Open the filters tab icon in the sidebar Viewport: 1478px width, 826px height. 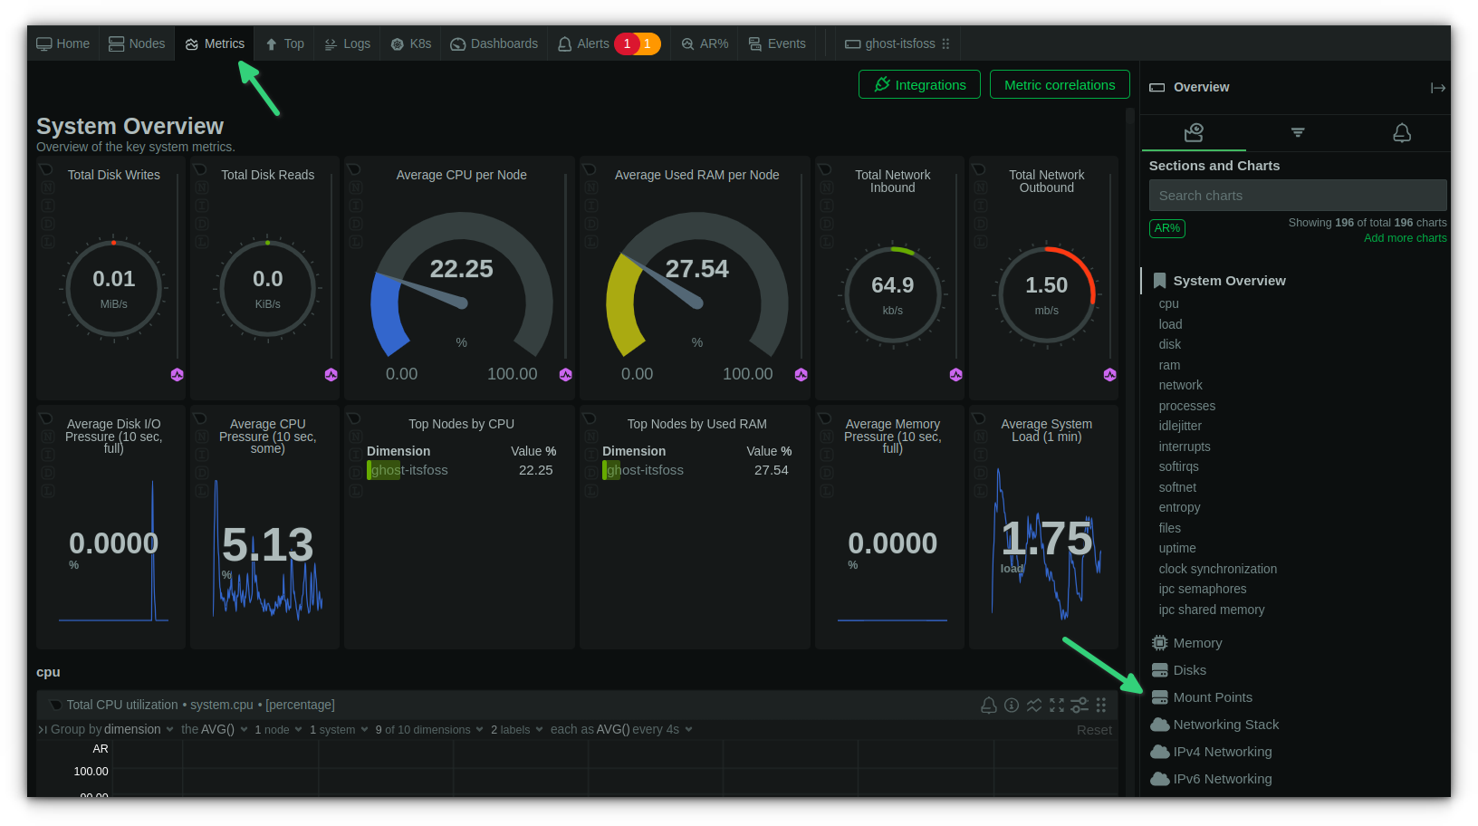tap(1298, 132)
